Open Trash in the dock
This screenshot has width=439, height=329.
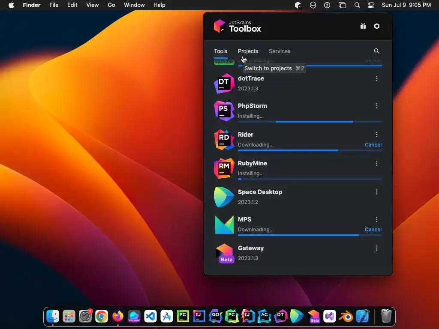tap(386, 316)
